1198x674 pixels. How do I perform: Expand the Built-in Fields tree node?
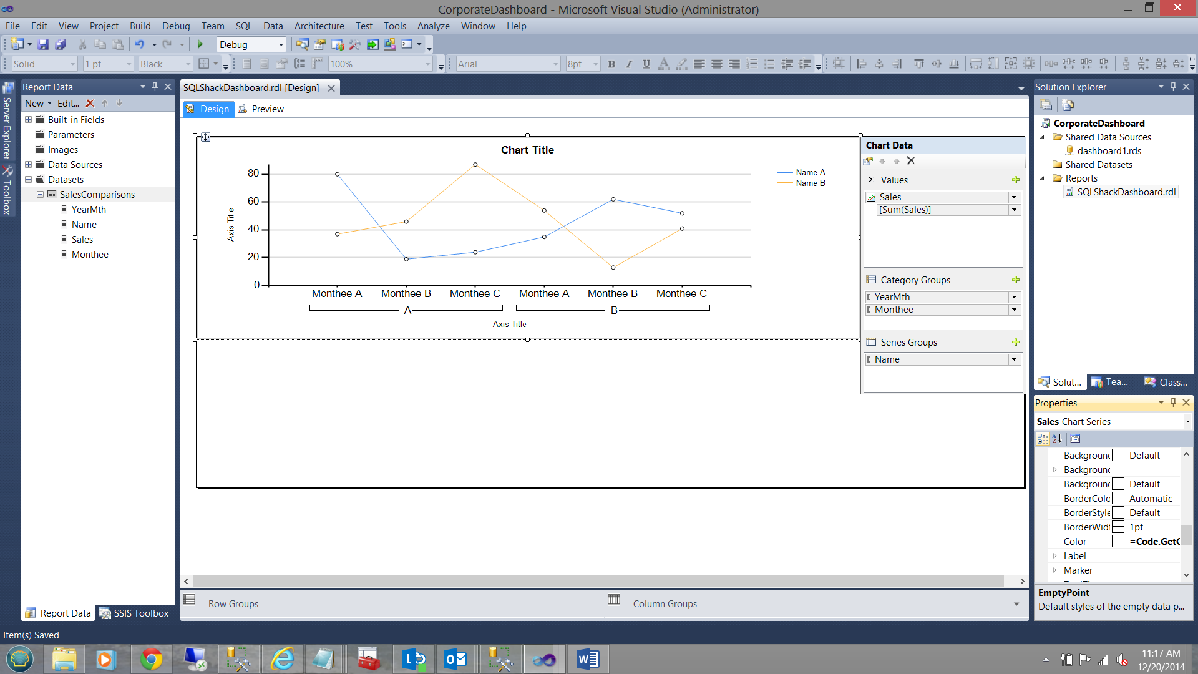click(28, 119)
